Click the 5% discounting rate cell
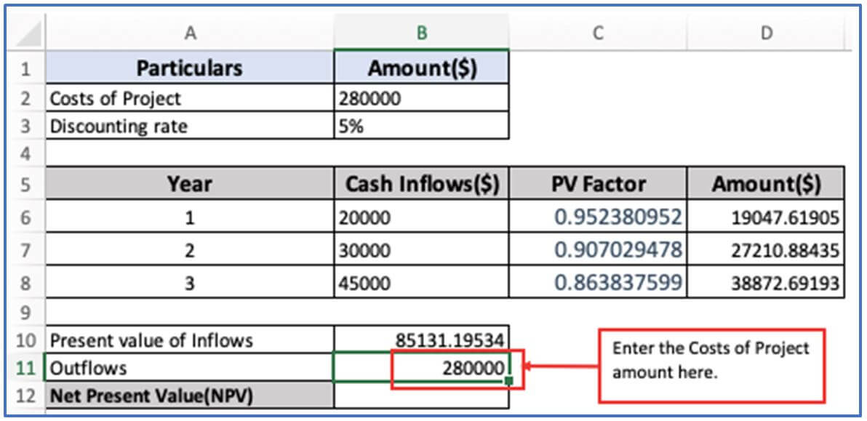The width and height of the screenshot is (867, 421). point(422,126)
